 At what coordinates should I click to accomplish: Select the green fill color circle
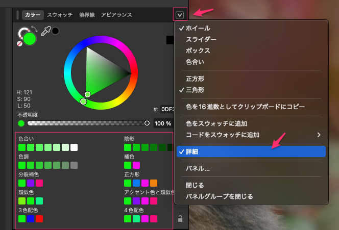pyautogui.click(x=30, y=39)
